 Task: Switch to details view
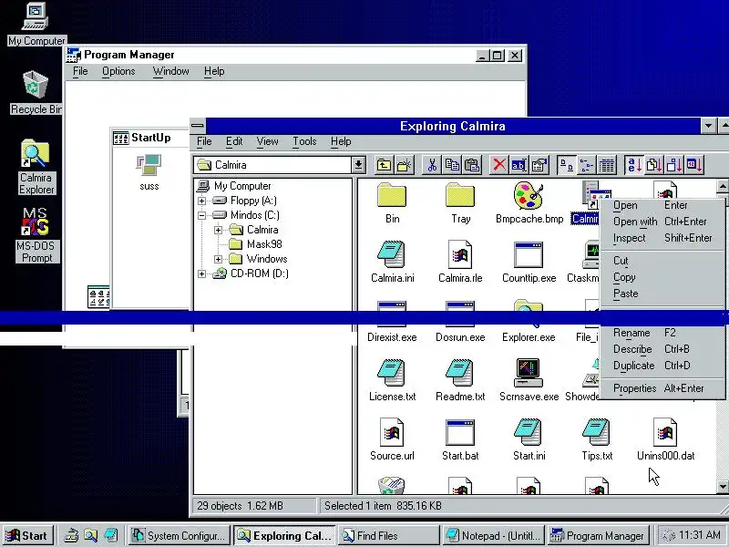pos(607,165)
